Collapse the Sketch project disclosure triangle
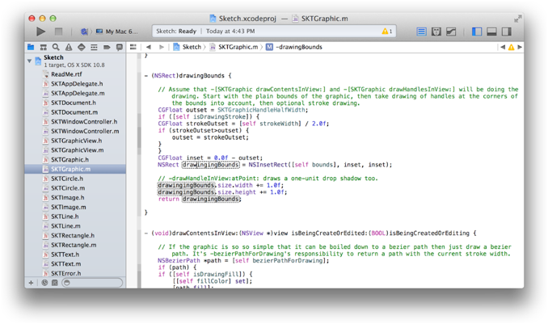Screen dimensions: 548x324 click(x=29, y=61)
